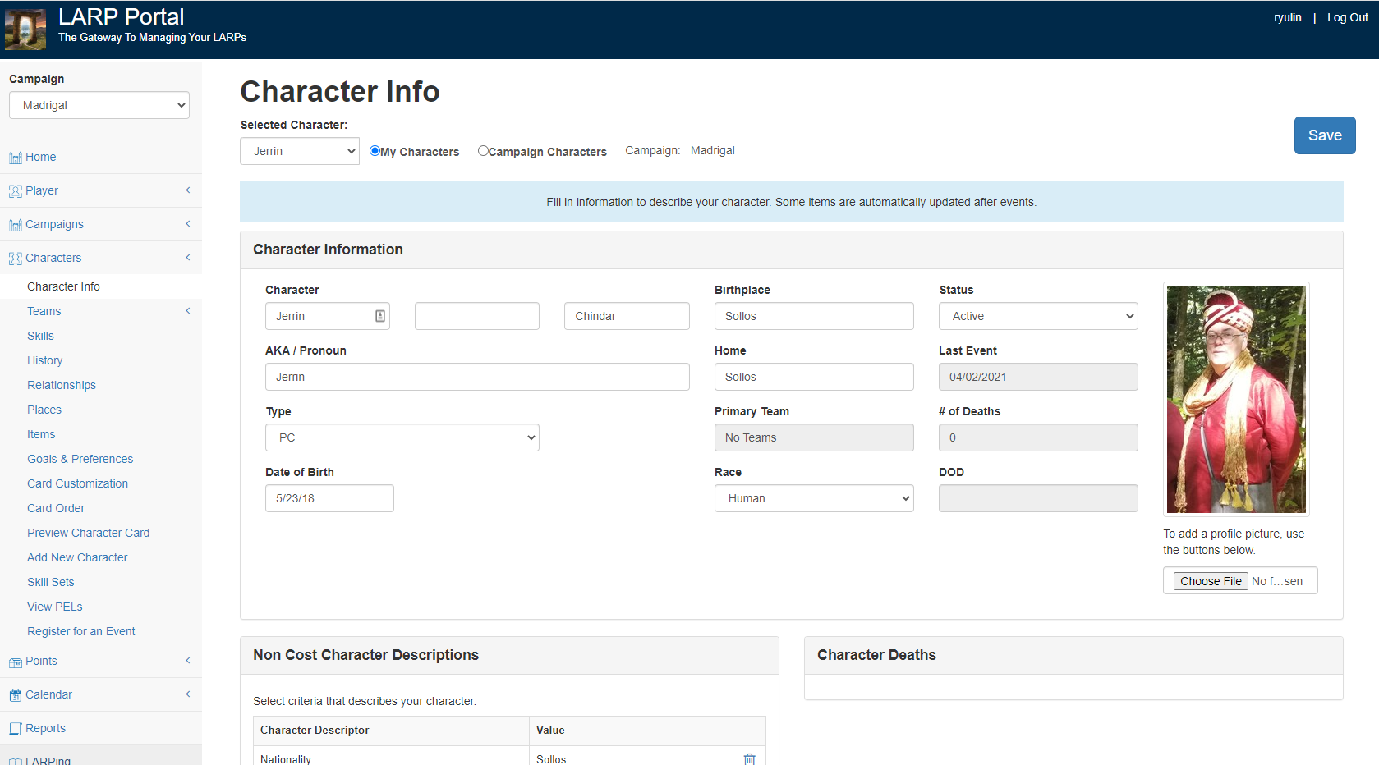Click the Points sidebar icon
The image size is (1379, 765).
tap(15, 662)
